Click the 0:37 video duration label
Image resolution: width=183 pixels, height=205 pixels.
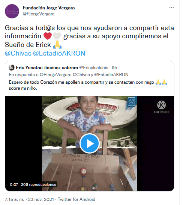point(14,185)
